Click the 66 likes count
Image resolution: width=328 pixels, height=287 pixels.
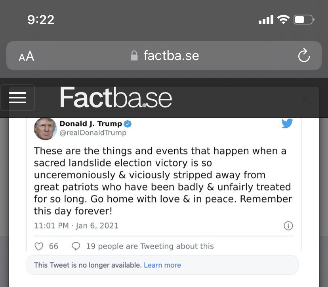(x=53, y=246)
